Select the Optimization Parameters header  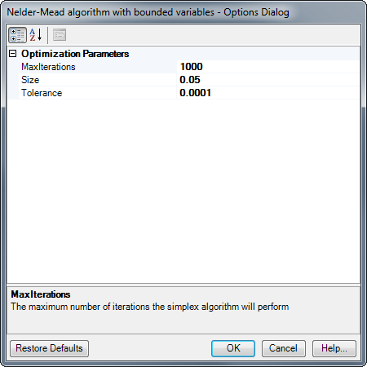tap(75, 54)
